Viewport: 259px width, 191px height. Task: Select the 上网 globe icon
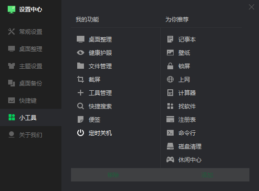coord(170,79)
